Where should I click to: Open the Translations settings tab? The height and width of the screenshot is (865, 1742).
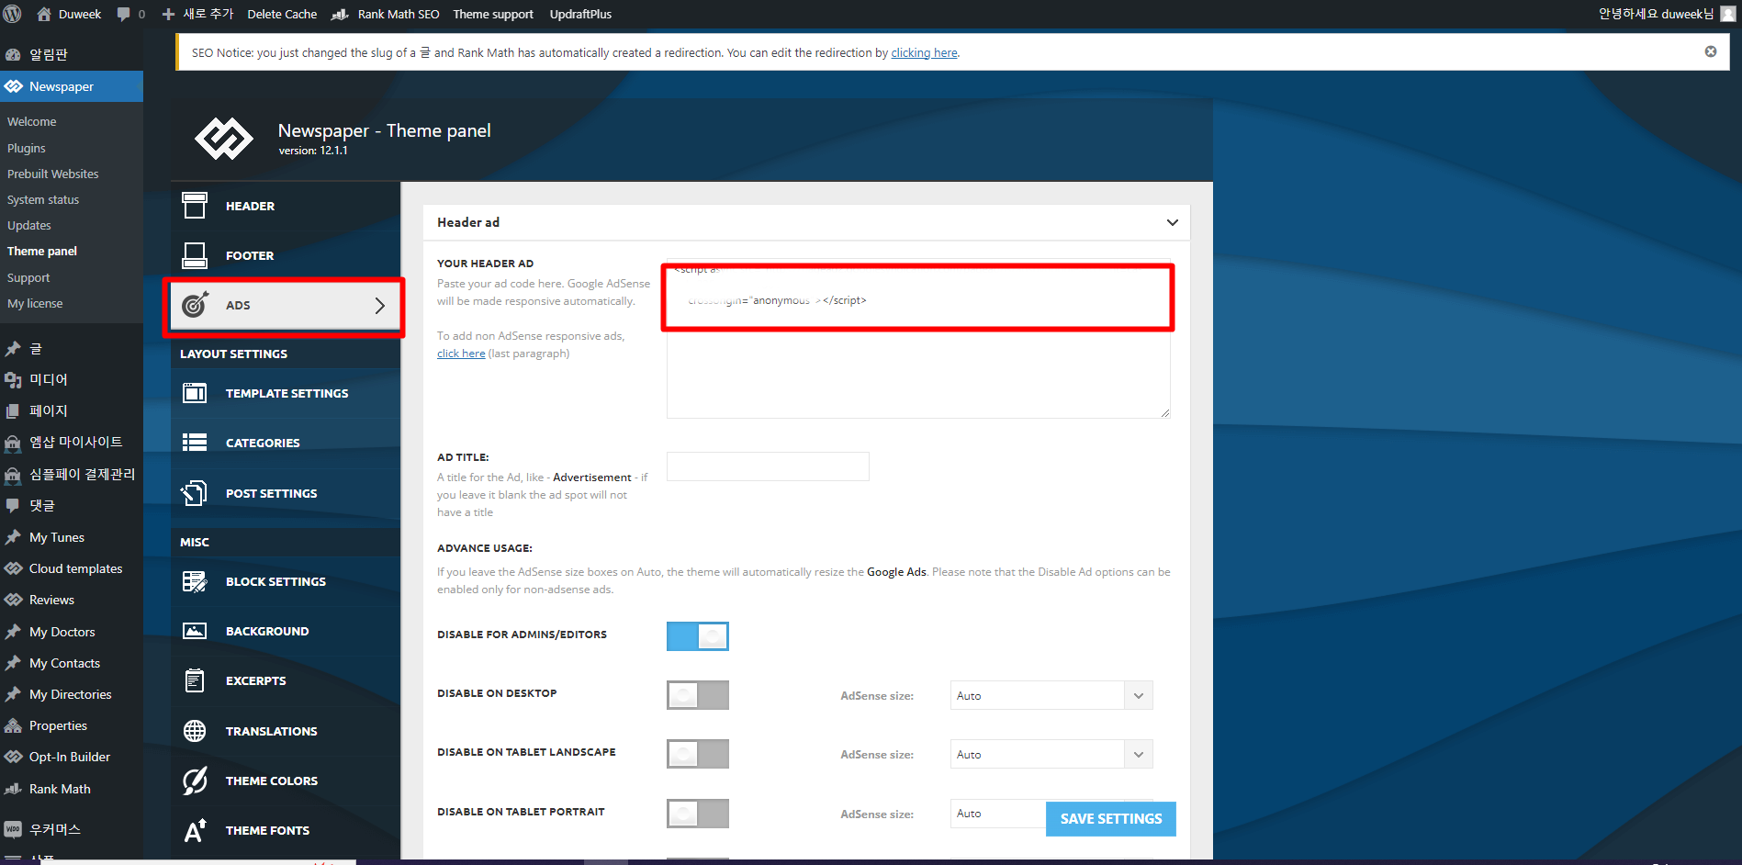[286, 731]
